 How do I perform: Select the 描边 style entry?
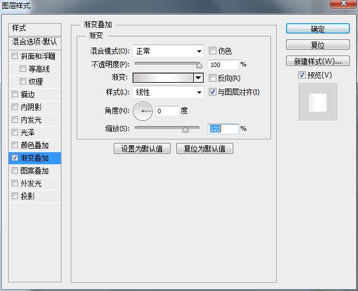[x=35, y=94]
